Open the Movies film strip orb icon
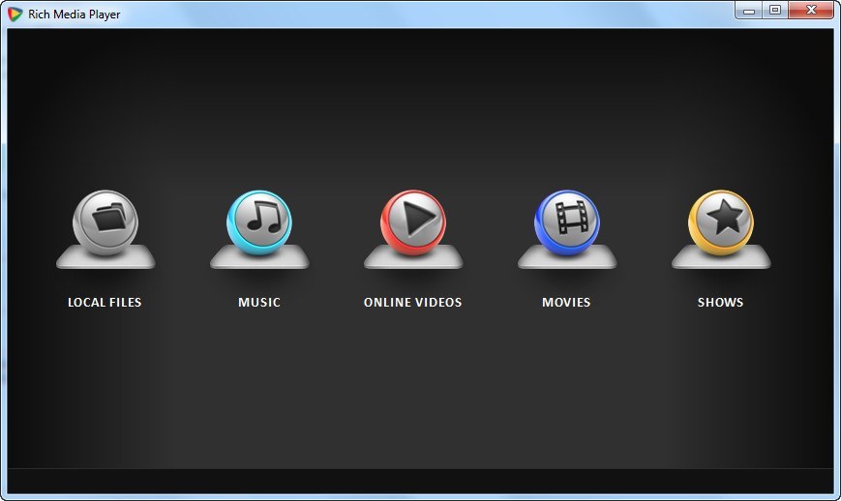The image size is (841, 501). pyautogui.click(x=567, y=222)
